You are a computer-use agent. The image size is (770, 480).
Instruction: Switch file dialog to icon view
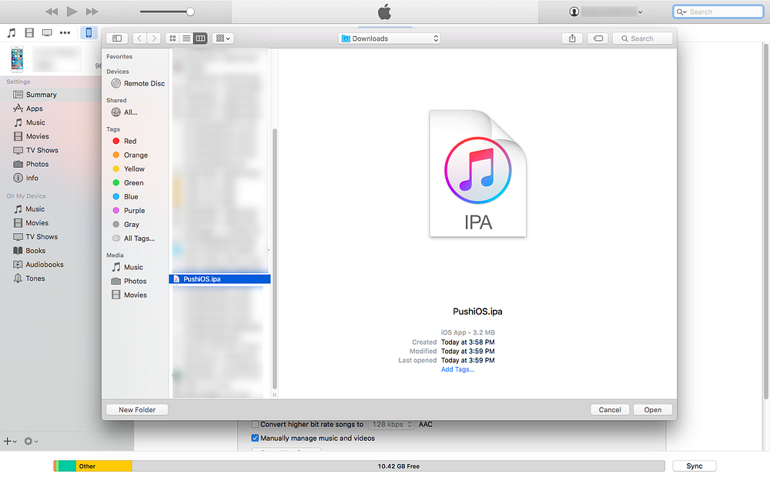point(172,38)
